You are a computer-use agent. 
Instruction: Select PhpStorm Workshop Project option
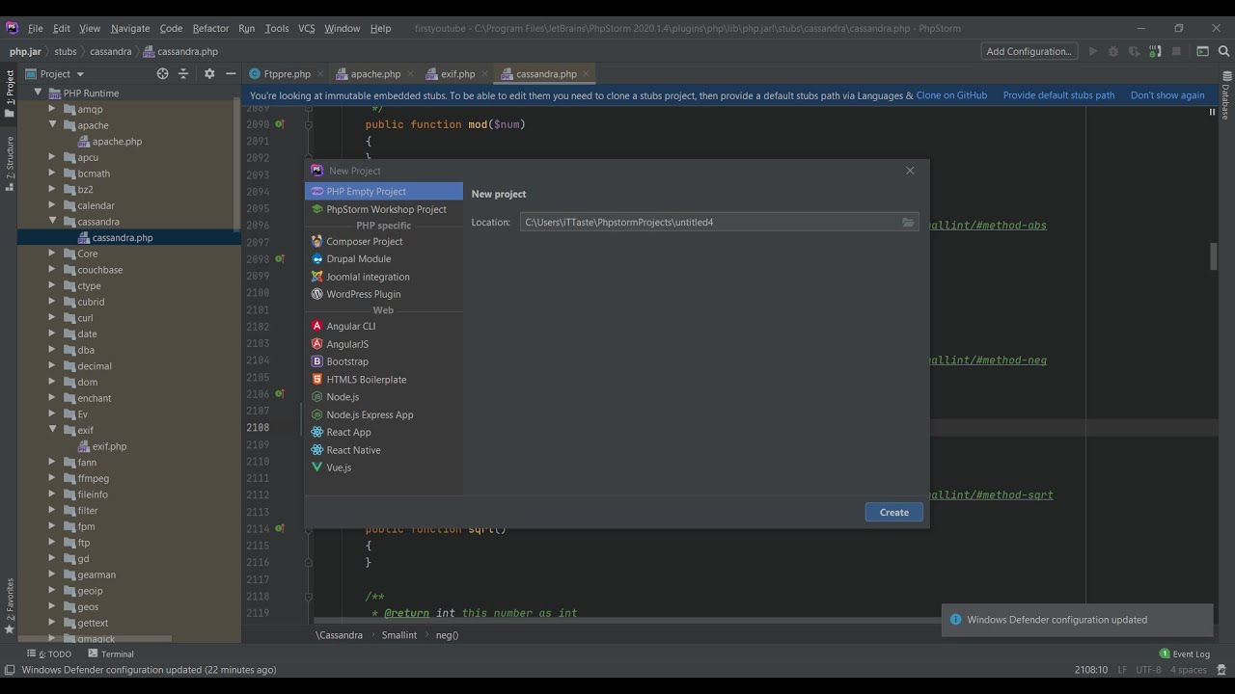coord(384,209)
